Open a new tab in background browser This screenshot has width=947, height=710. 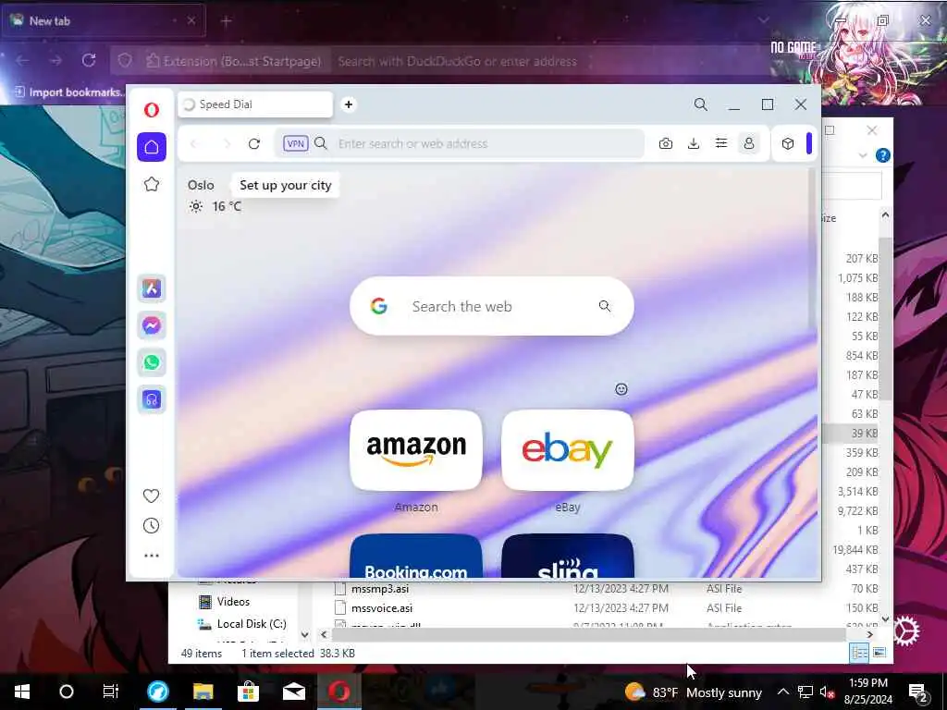[226, 21]
